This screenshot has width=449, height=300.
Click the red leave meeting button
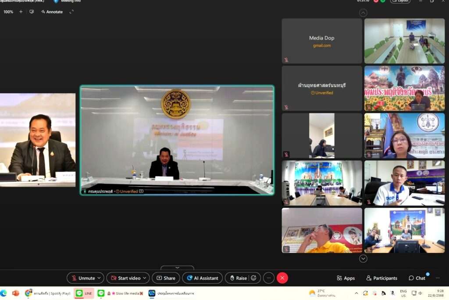coord(282,278)
